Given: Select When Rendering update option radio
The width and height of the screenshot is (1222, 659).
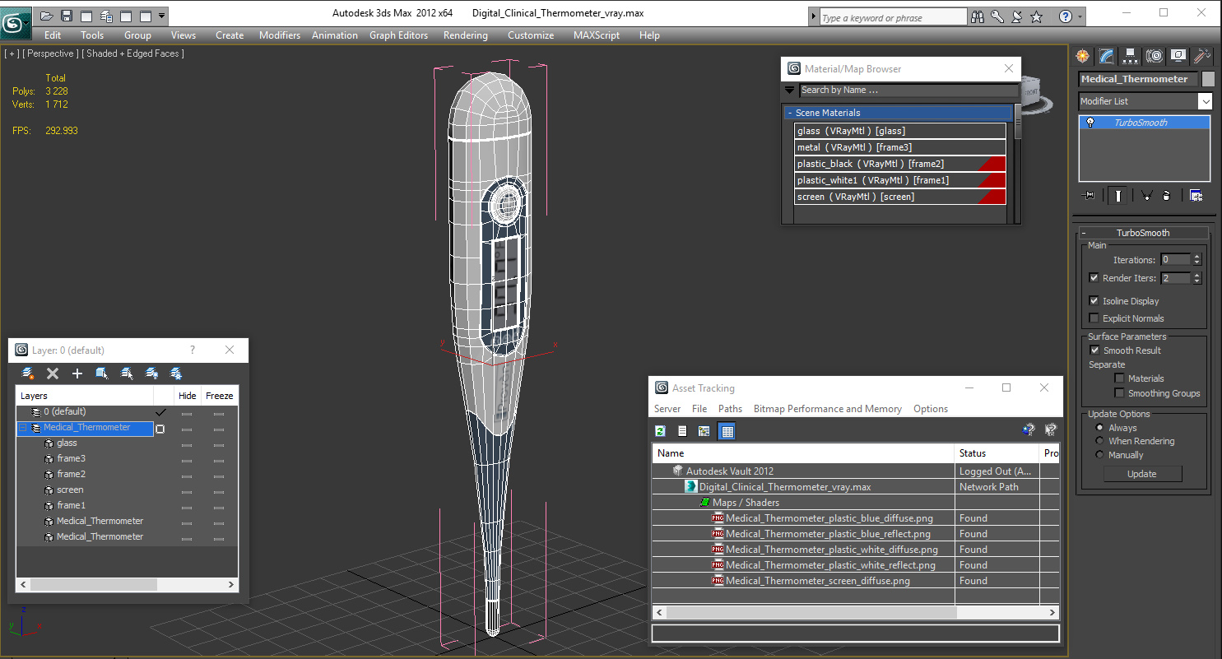Looking at the screenshot, I should click(1099, 441).
